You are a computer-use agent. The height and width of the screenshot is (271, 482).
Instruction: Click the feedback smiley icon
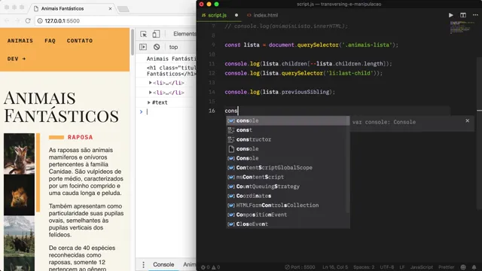click(463, 267)
